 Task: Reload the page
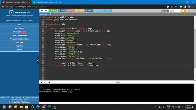point(11,7)
